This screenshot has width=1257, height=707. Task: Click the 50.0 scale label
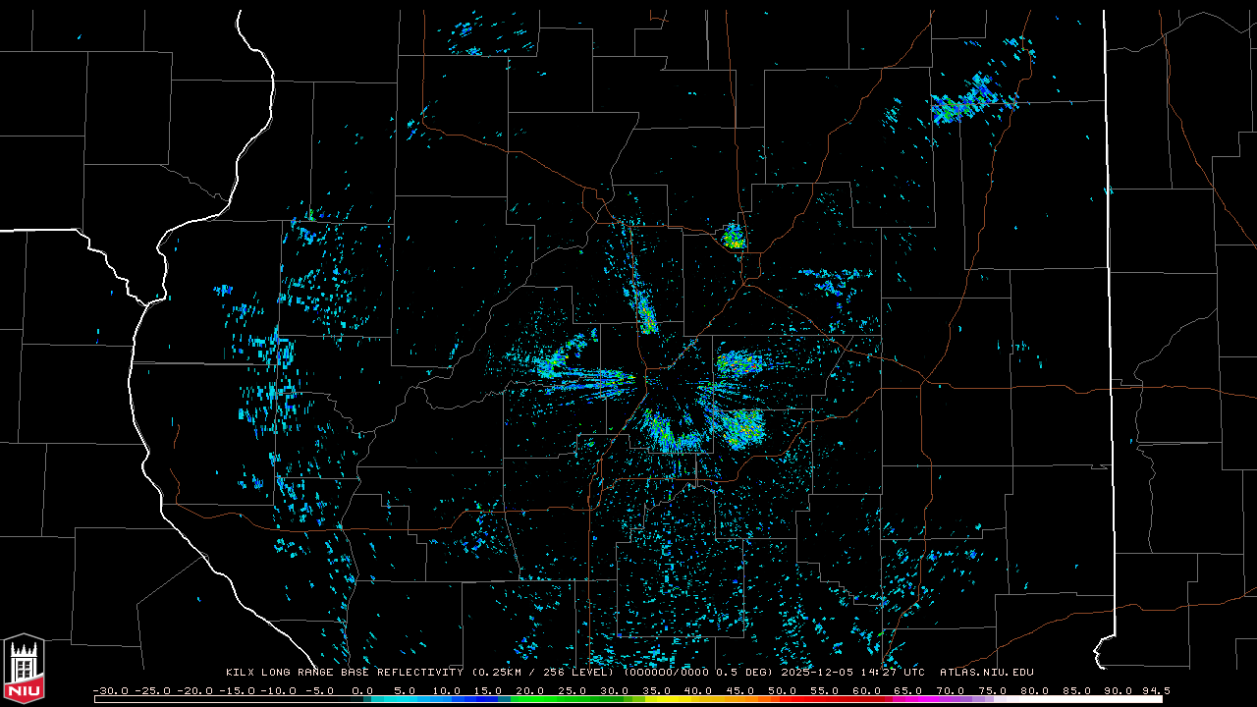pos(783,690)
